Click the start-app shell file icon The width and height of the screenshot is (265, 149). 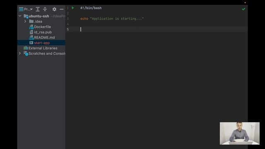pyautogui.click(x=31, y=43)
